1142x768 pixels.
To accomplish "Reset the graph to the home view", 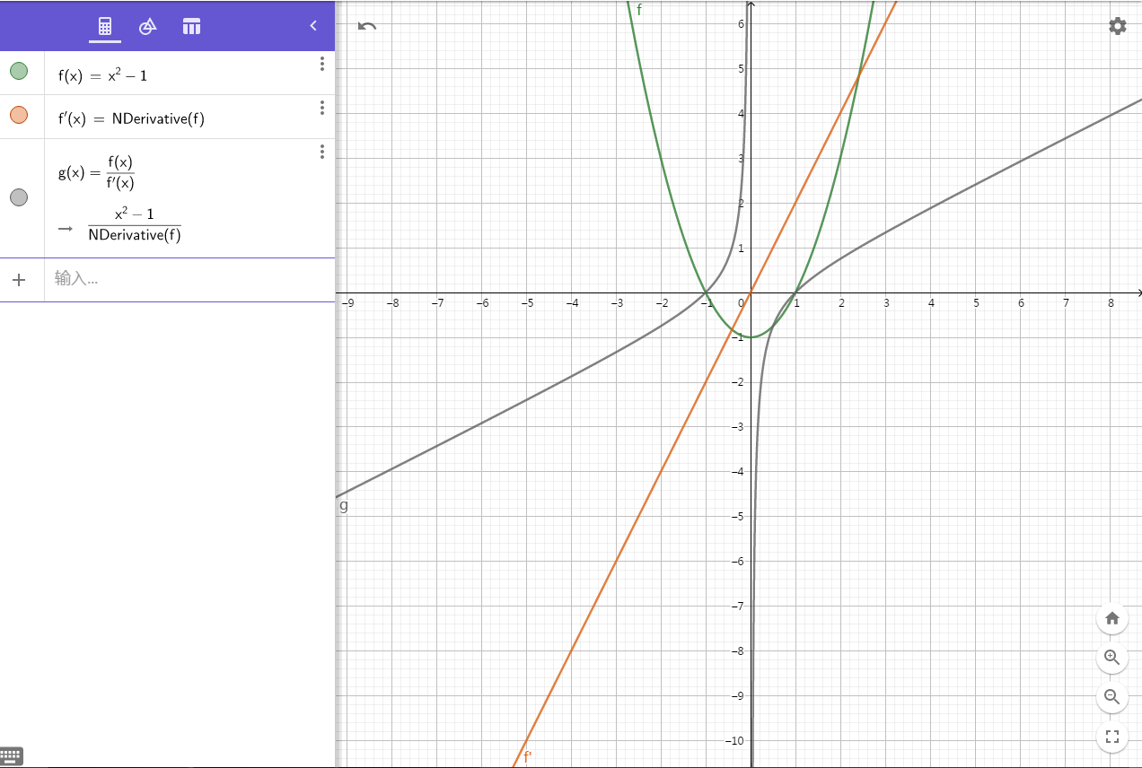I will coord(1112,618).
